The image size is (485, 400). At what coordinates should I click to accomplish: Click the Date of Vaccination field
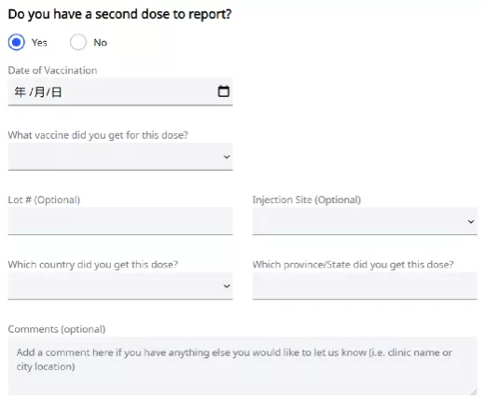coord(120,92)
